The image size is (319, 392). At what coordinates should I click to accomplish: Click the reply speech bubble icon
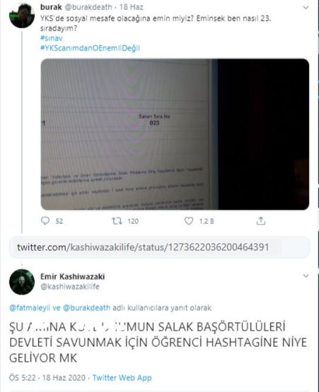(x=45, y=221)
